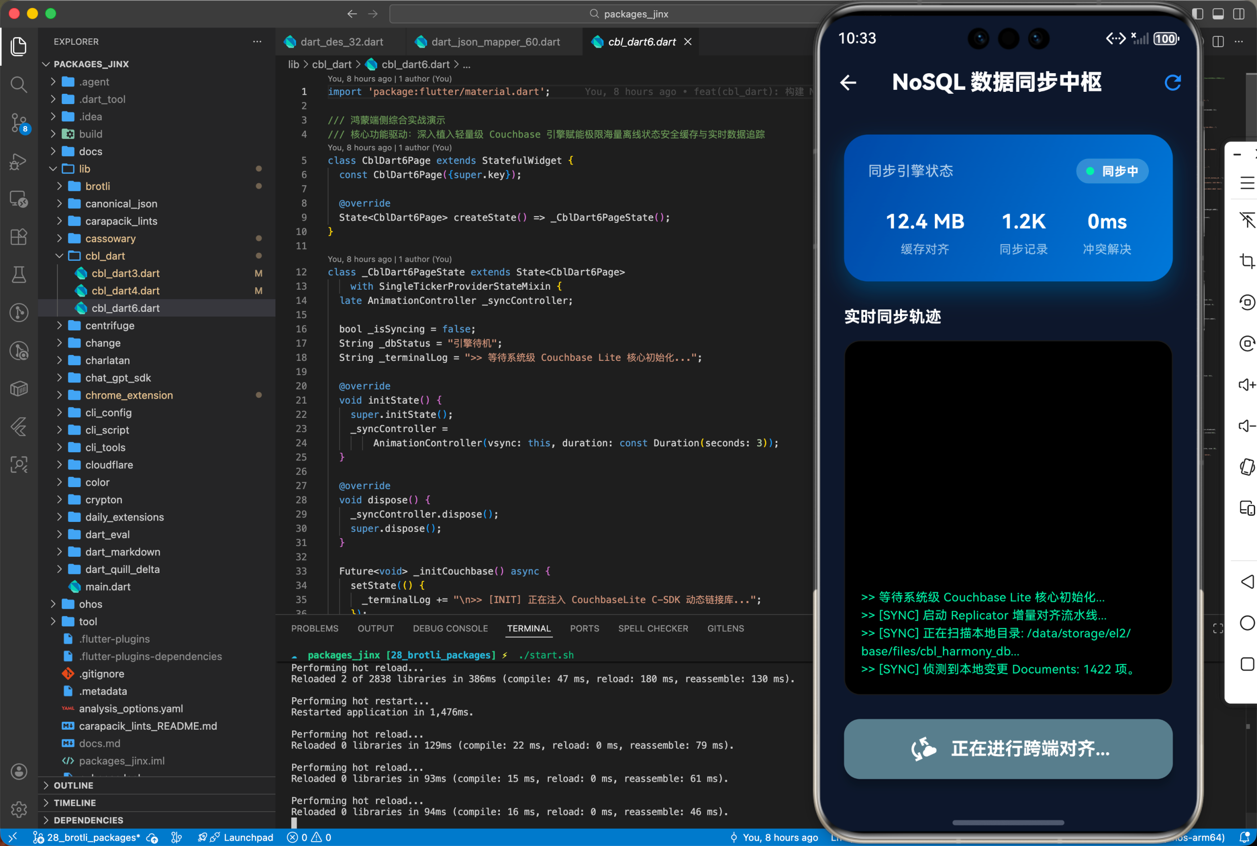Open the dart_json_mapper_60.dart editor tab

495,42
